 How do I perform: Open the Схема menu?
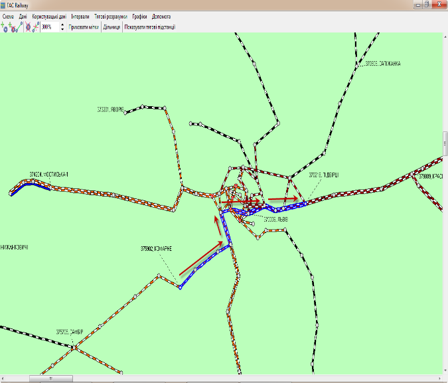pyautogui.click(x=9, y=15)
